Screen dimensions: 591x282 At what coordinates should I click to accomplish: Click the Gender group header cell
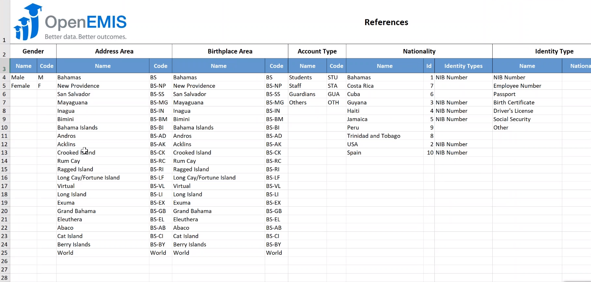click(33, 51)
